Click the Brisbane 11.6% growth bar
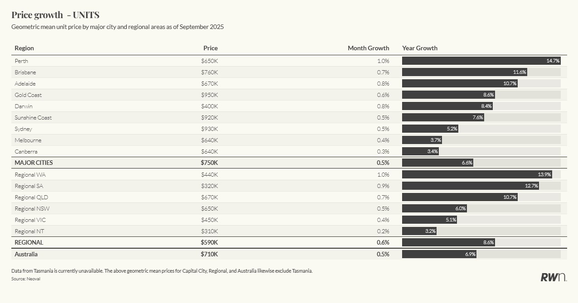 click(x=464, y=72)
